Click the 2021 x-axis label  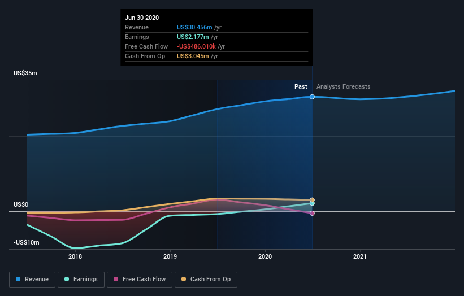tap(360, 256)
